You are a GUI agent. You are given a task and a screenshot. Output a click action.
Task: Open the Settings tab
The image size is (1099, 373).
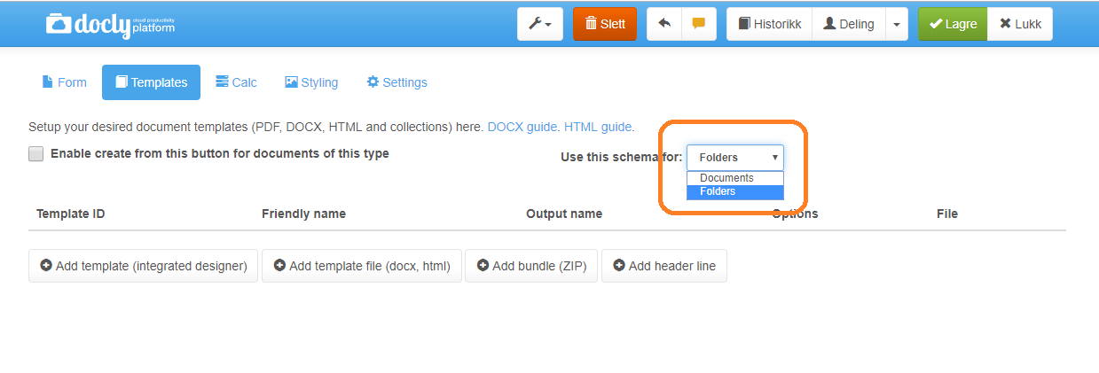396,82
